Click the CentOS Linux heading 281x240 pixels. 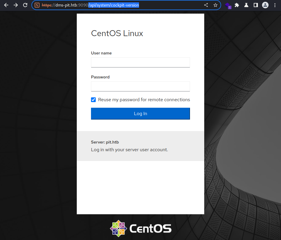[117, 33]
